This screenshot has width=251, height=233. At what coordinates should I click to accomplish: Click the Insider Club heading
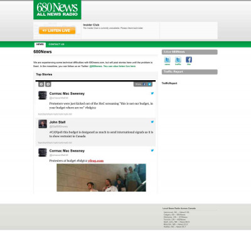coord(91,24)
